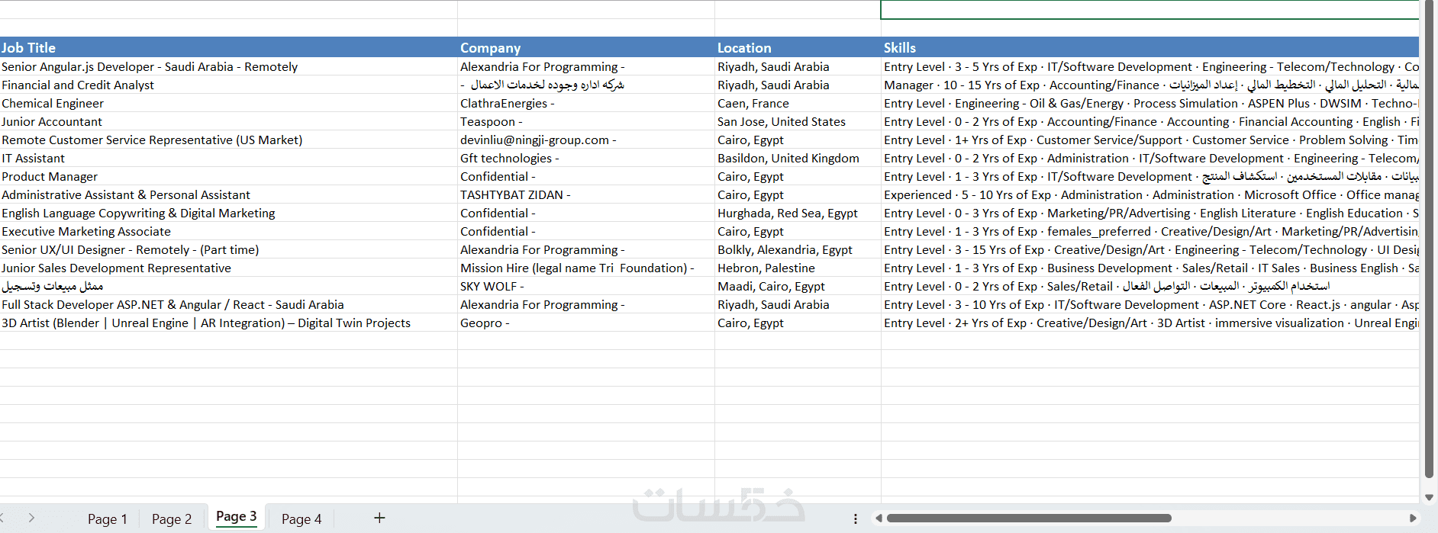Go to next sheet with the right arrow
Viewport: 1438px width, 533px height.
pos(31,518)
